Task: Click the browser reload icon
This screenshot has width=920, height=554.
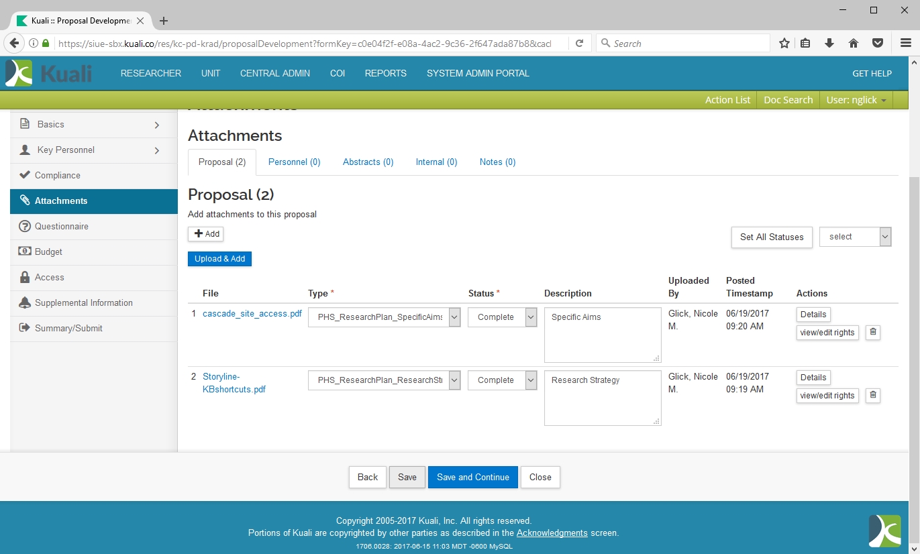Action: coord(579,44)
